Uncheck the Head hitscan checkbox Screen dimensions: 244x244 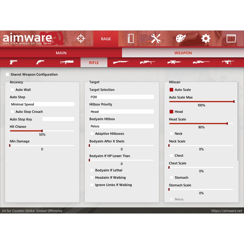tap(171, 112)
